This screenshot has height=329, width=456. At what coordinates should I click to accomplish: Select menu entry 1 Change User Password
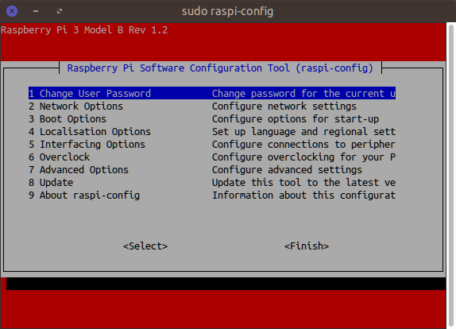click(212, 94)
